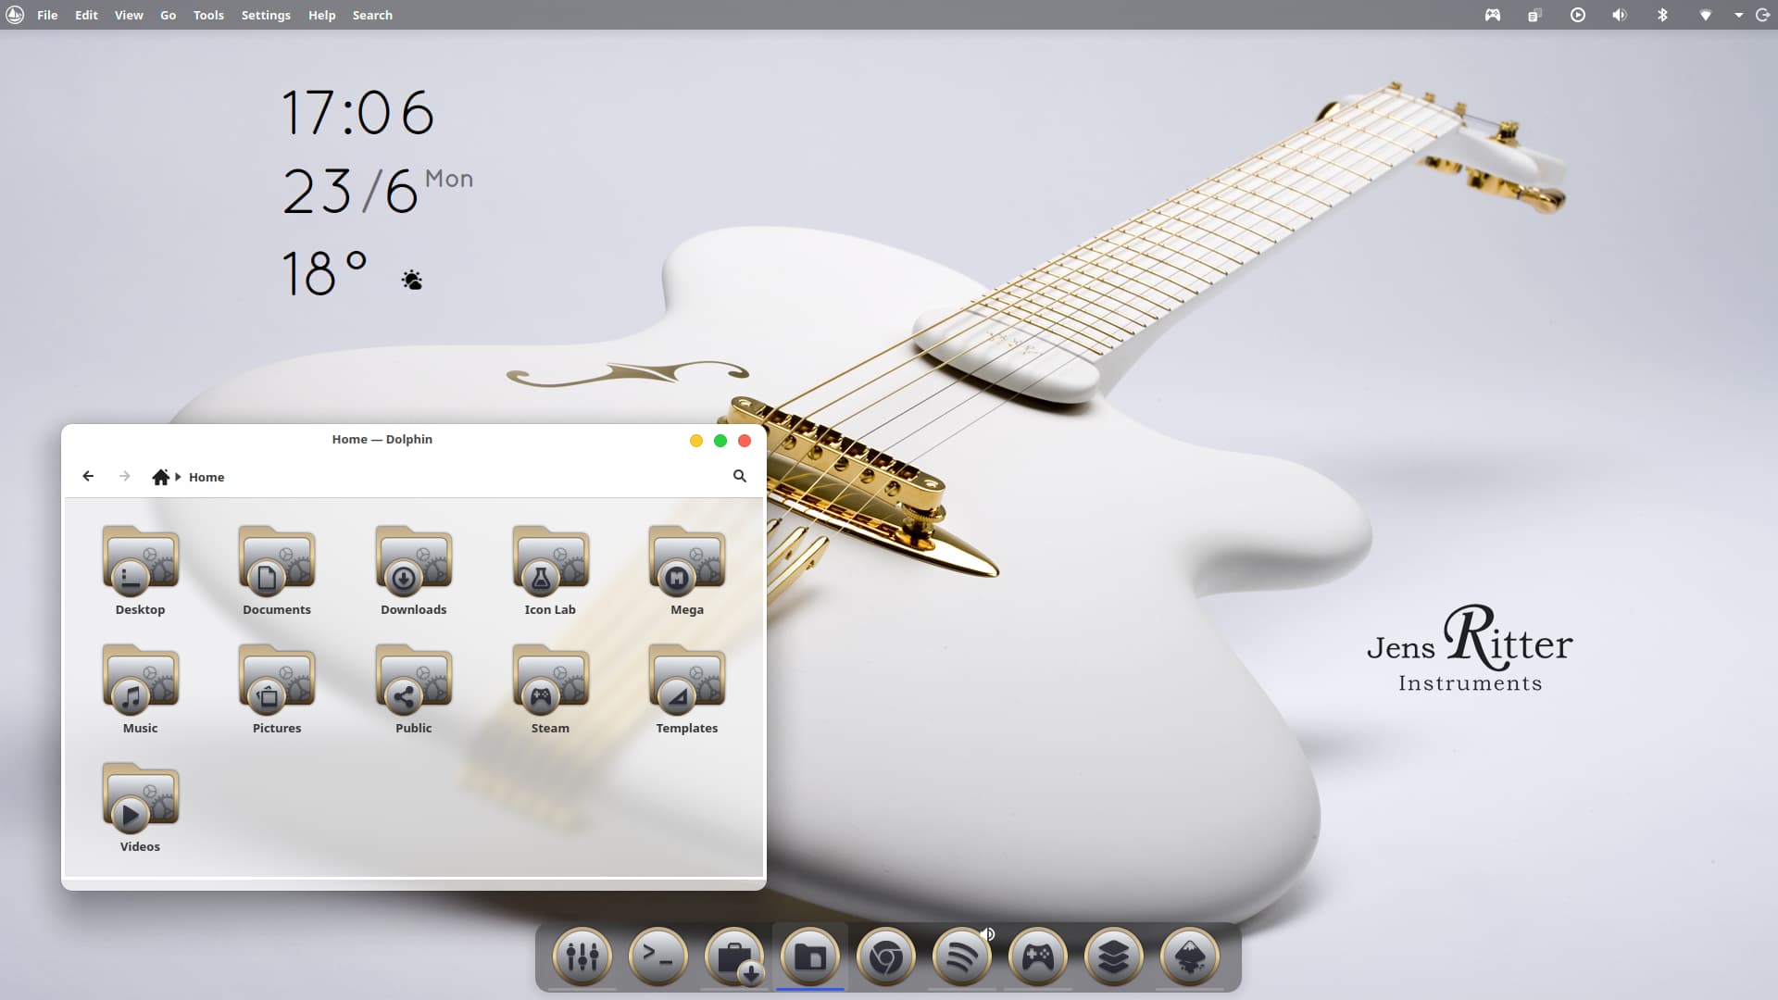Open the Settings menu
This screenshot has width=1778, height=1000.
pos(266,15)
